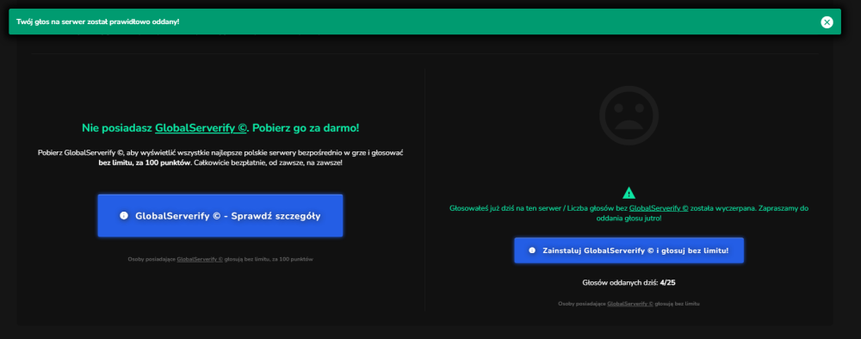Image resolution: width=861 pixels, height=339 pixels.
Task: Open GlobalServerify © link in vote limit warning
Action: 659,208
